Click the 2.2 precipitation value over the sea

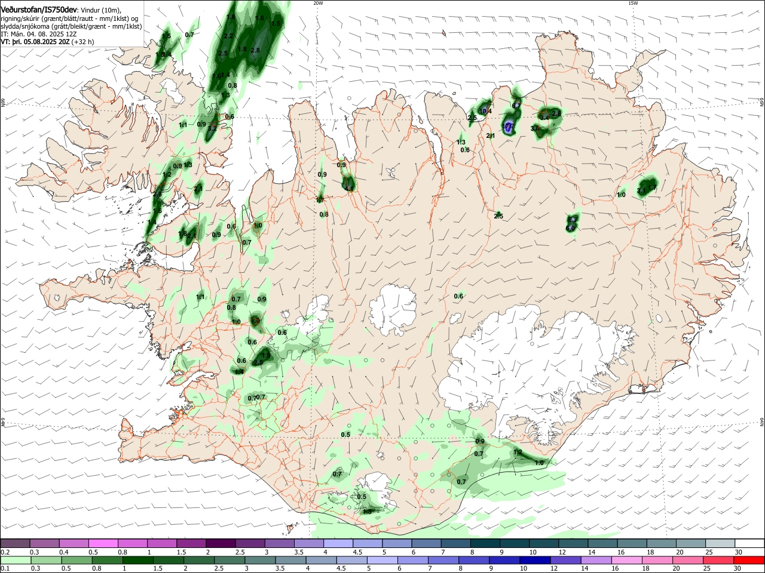click(x=228, y=36)
